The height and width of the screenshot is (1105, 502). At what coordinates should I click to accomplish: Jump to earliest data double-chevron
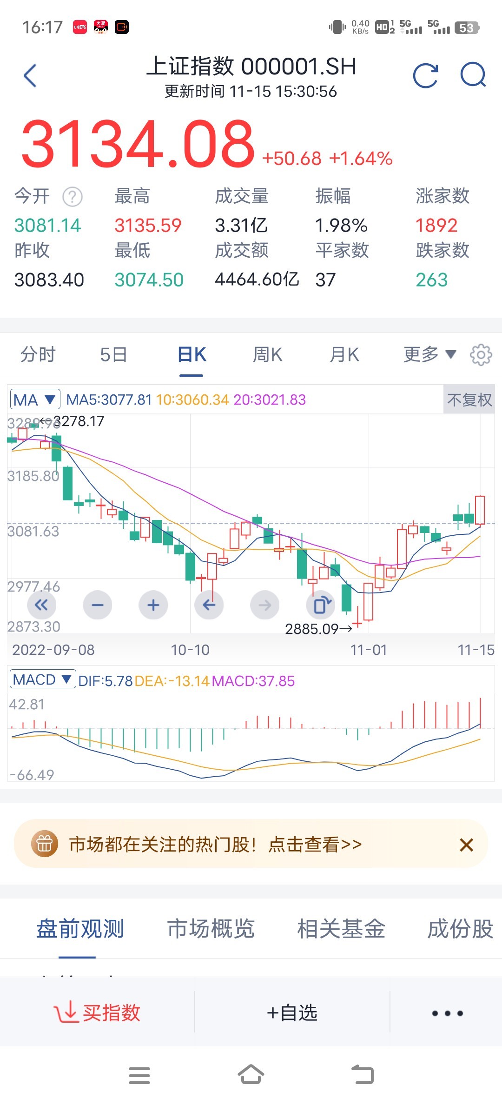[41, 605]
